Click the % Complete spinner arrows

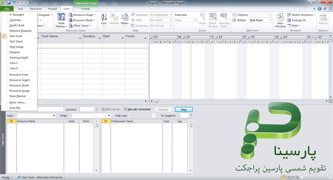(x=191, y=115)
